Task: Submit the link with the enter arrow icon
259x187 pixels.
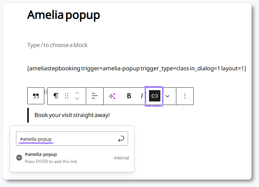Action: point(121,139)
